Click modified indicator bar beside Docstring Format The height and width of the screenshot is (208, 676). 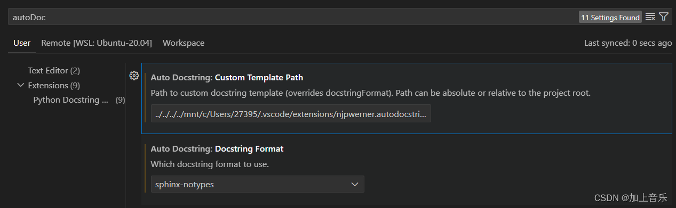click(x=145, y=168)
